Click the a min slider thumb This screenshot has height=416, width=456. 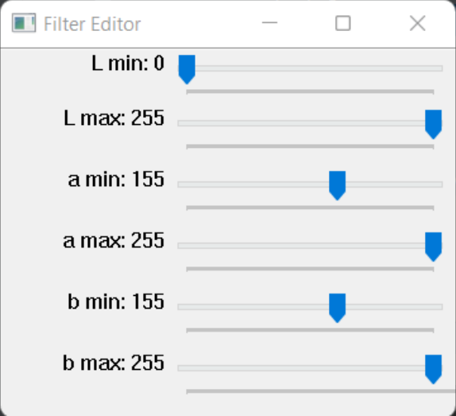tap(338, 185)
